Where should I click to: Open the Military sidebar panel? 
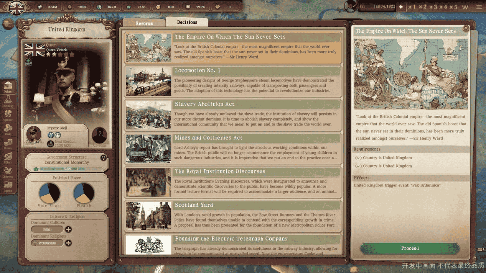point(8,157)
